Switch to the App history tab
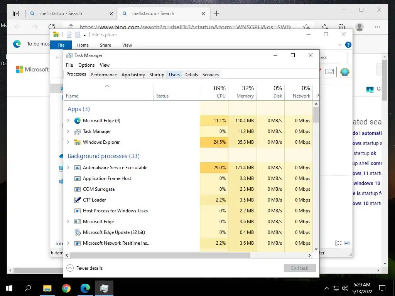The height and width of the screenshot is (296, 395). tap(133, 75)
